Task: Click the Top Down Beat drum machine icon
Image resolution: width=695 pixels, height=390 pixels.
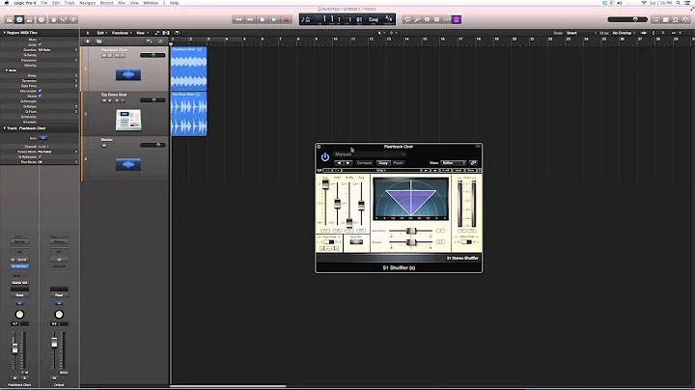Action: coord(128,120)
